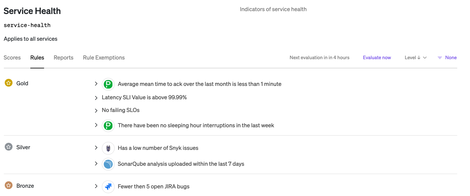Expand the Snyk issues rule details
Screen dimensions: 470x196
96,148
